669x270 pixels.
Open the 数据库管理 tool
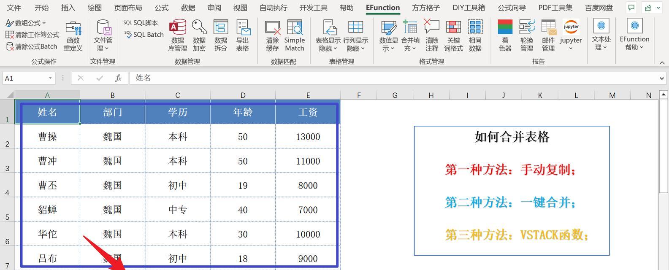[178, 36]
